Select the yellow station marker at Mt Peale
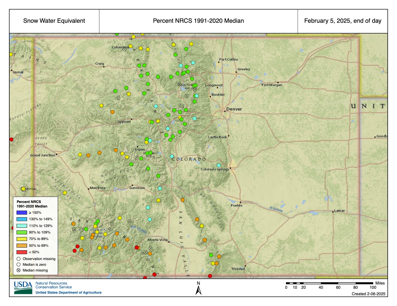This screenshot has width=397, height=306. 23,189
